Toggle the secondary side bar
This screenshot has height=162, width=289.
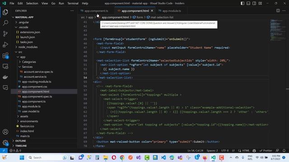(x=254, y=3)
